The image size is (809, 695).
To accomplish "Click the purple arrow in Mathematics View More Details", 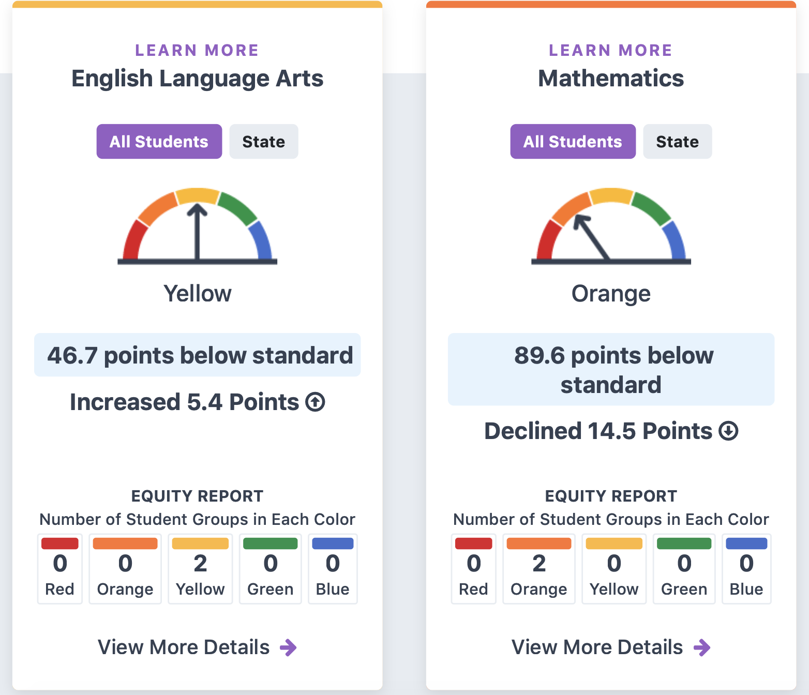I will click(702, 647).
